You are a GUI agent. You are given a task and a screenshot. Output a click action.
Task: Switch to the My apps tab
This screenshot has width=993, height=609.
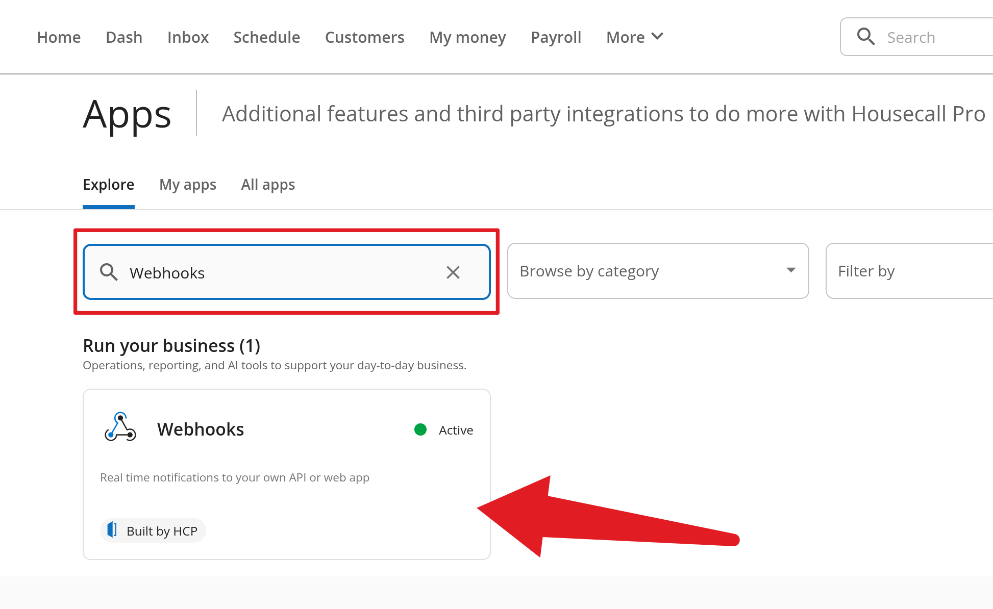point(188,185)
